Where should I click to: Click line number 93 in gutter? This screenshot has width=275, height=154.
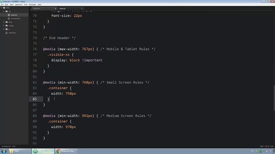(35, 144)
